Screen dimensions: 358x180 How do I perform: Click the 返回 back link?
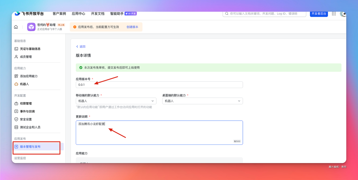[x=81, y=47]
